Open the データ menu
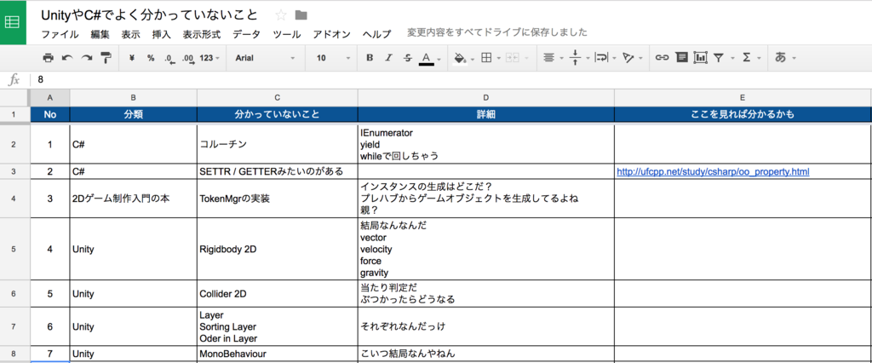The width and height of the screenshot is (872, 363). pyautogui.click(x=246, y=34)
